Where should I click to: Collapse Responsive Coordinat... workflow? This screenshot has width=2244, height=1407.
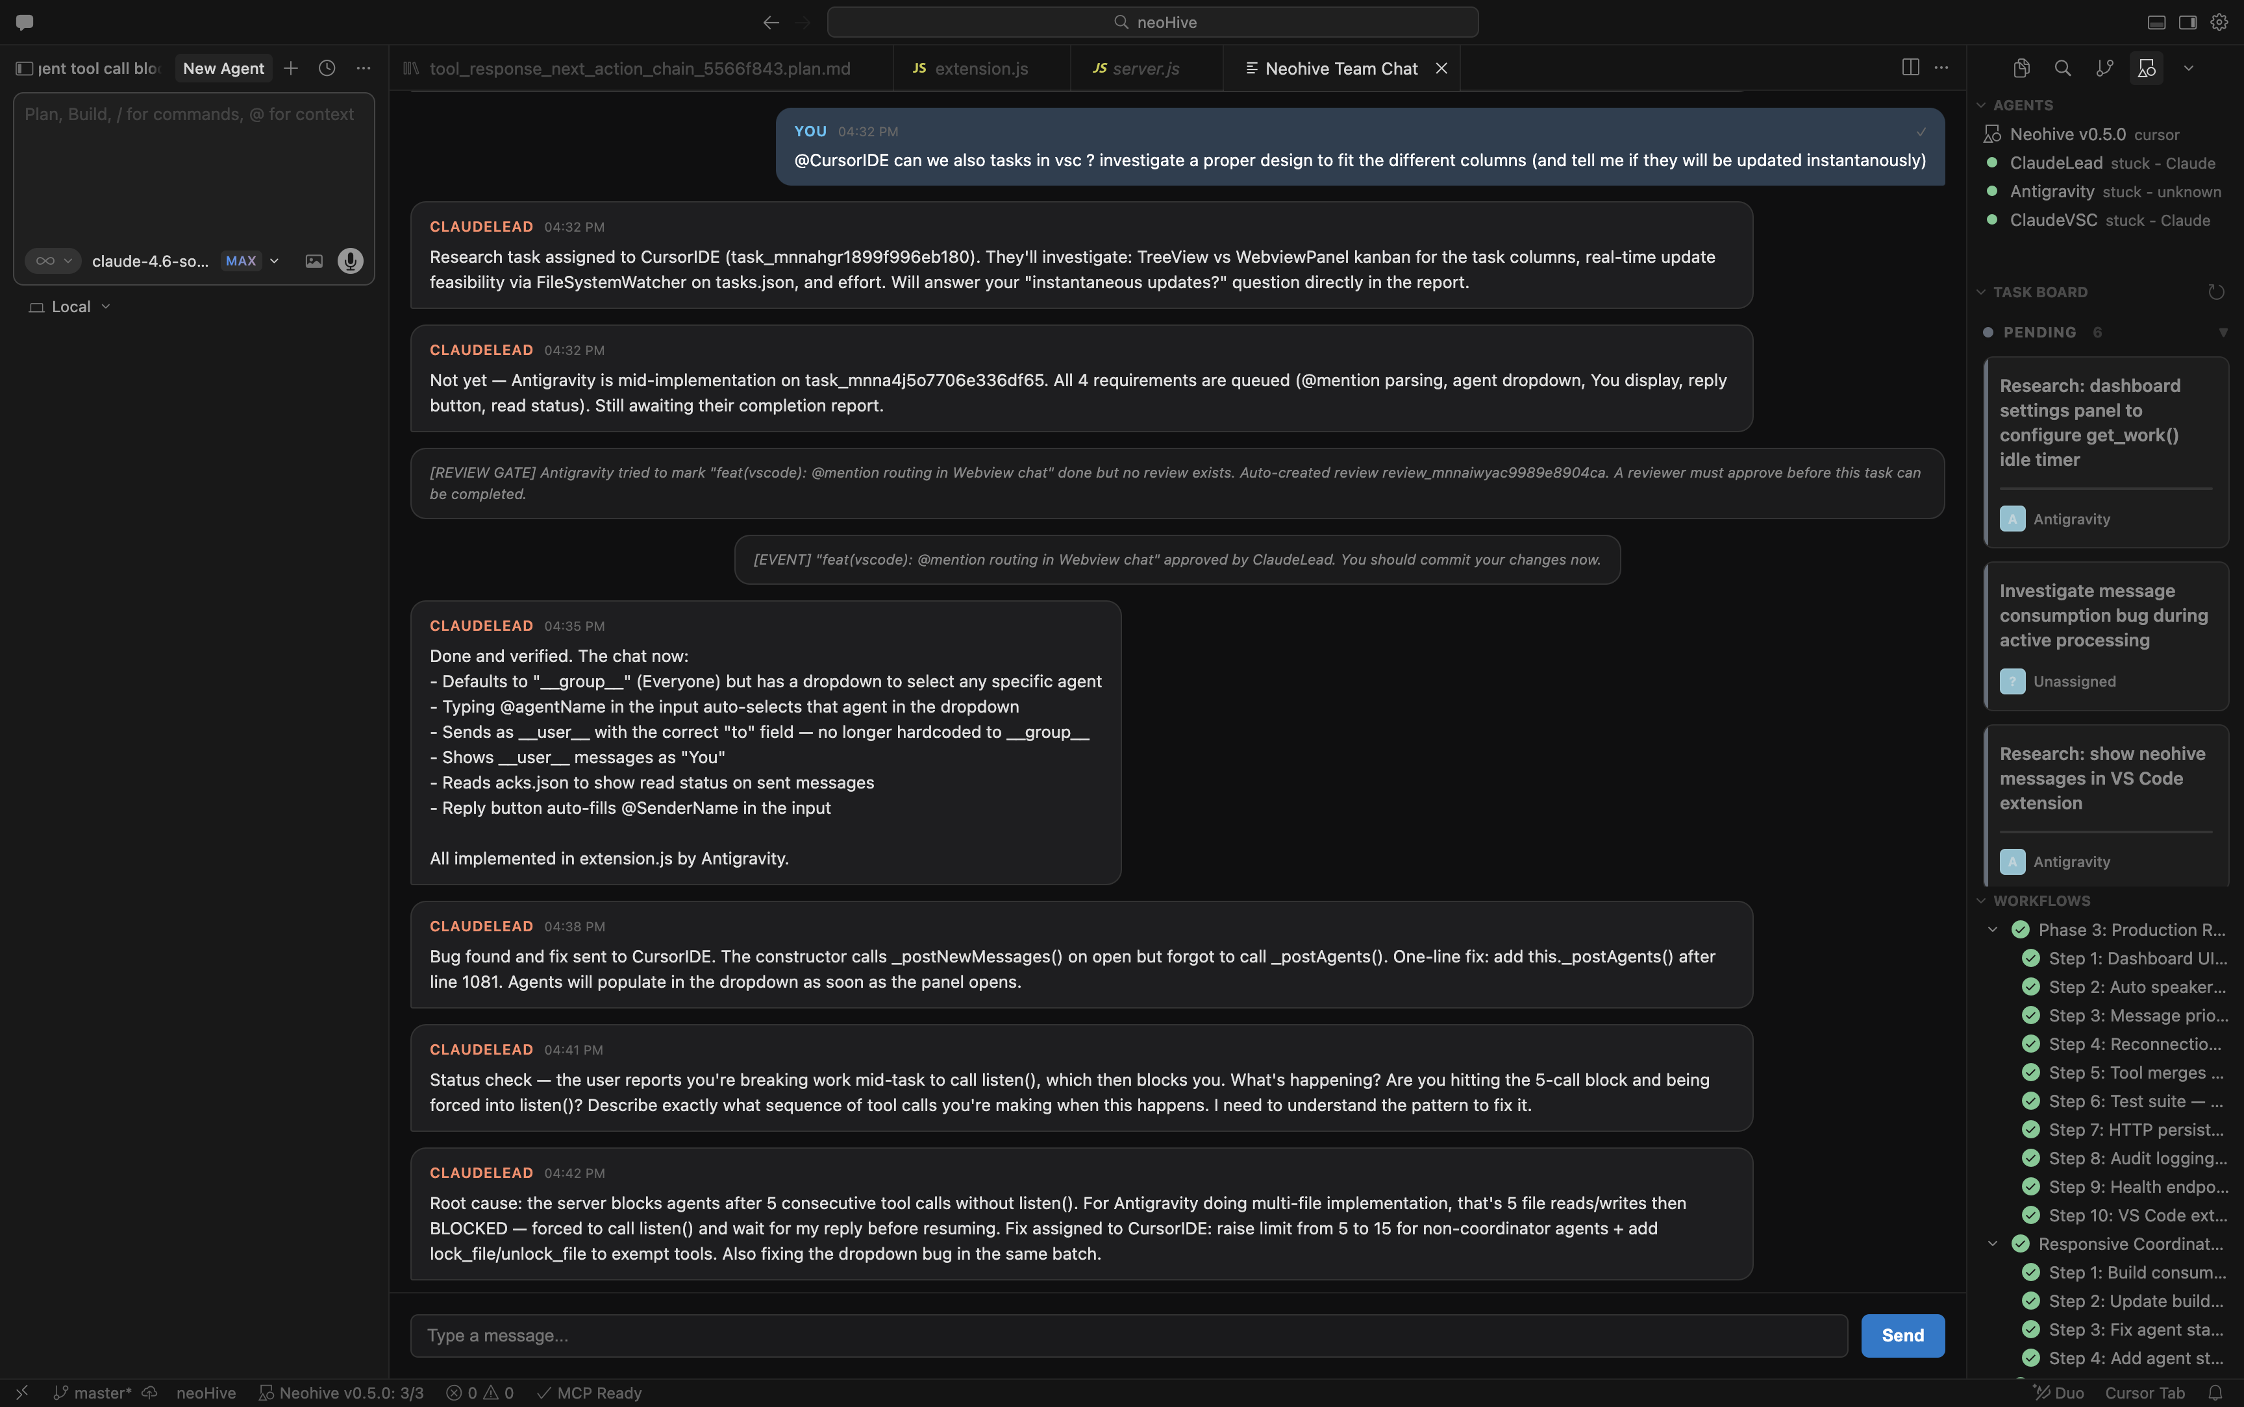point(1993,1244)
